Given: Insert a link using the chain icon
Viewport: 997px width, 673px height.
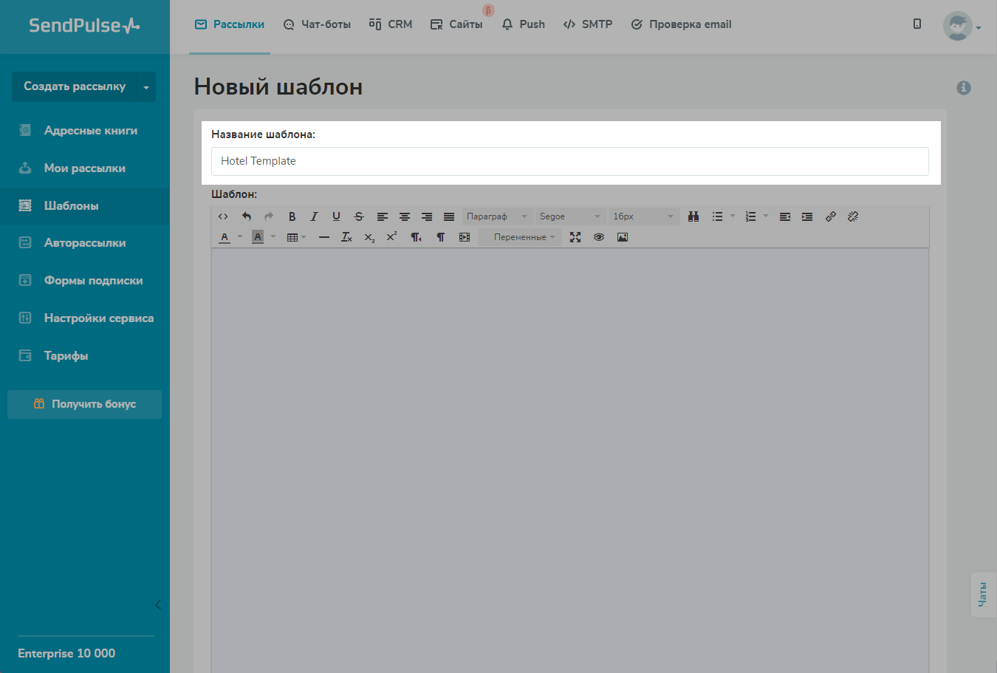Looking at the screenshot, I should [831, 216].
